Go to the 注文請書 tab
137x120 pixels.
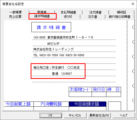coord(96,12)
